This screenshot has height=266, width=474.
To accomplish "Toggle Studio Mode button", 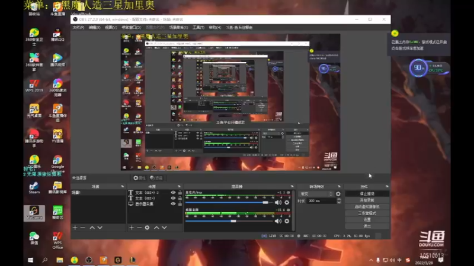I will click(367, 213).
